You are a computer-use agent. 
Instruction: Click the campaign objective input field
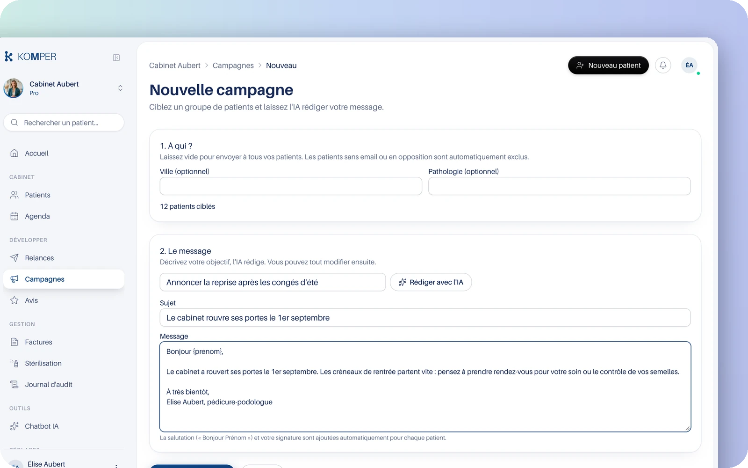click(x=273, y=282)
